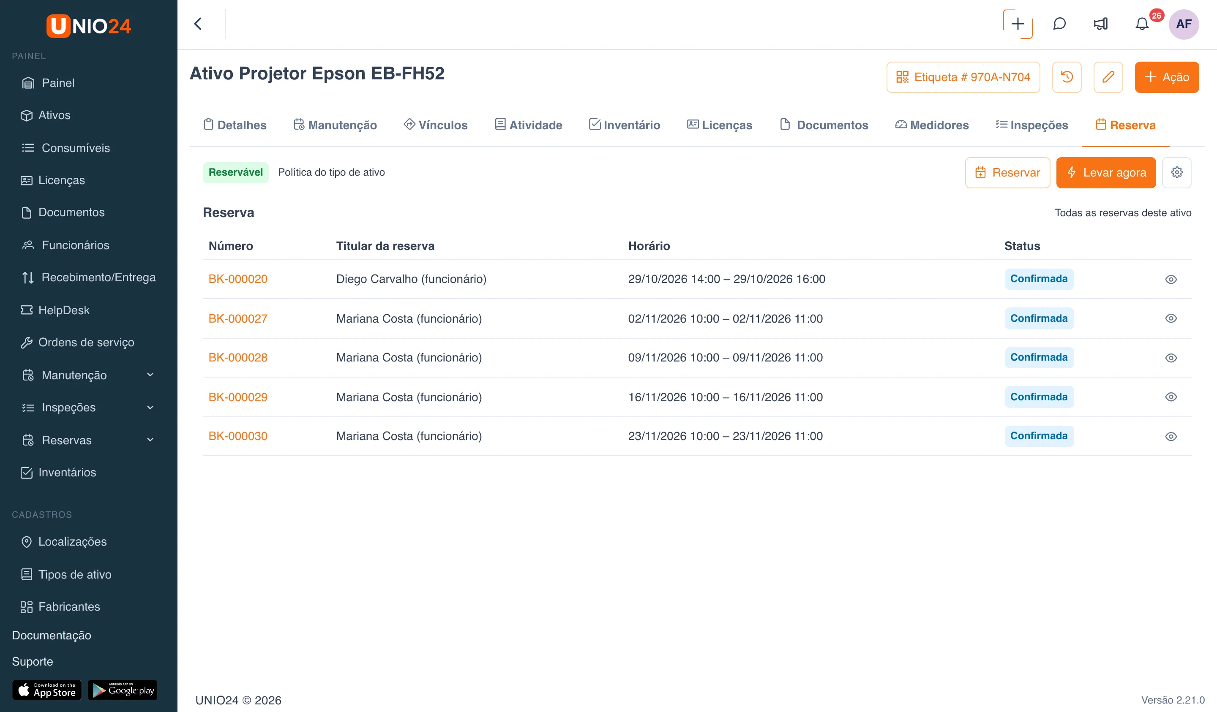Switch to the Vínculos tab
1217x712 pixels.
[436, 125]
